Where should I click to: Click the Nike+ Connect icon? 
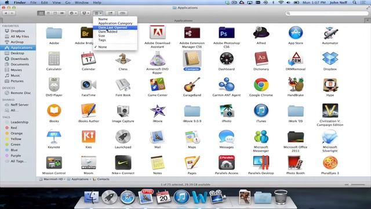(x=123, y=163)
